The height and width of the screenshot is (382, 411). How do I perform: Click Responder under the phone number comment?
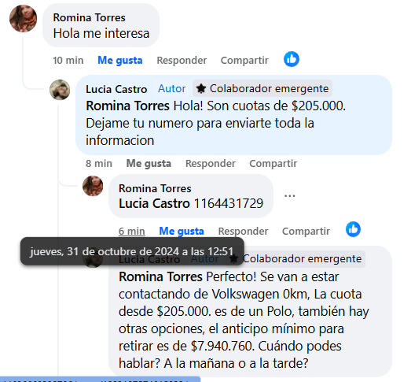click(244, 232)
